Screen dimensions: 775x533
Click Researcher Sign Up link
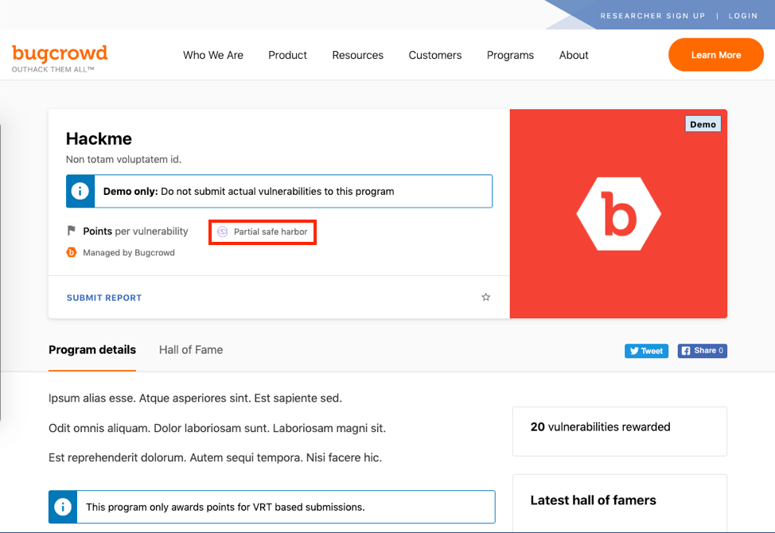point(652,16)
